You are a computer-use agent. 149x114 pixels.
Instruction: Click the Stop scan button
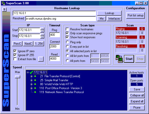click(140, 59)
